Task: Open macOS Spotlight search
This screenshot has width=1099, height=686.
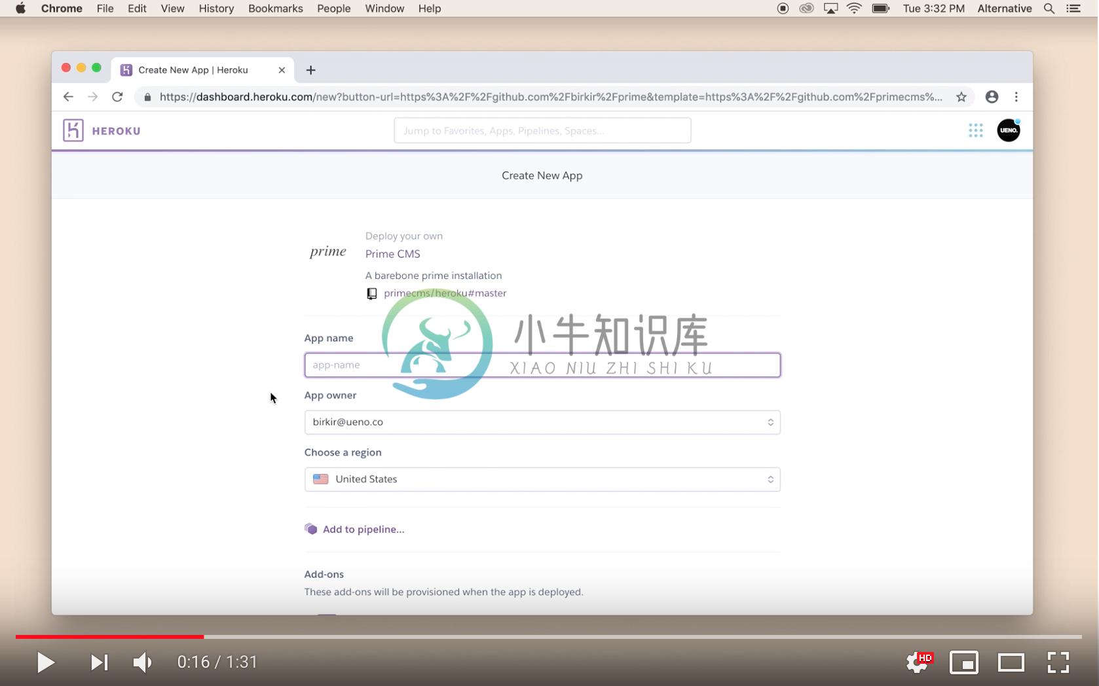Action: pyautogui.click(x=1049, y=9)
